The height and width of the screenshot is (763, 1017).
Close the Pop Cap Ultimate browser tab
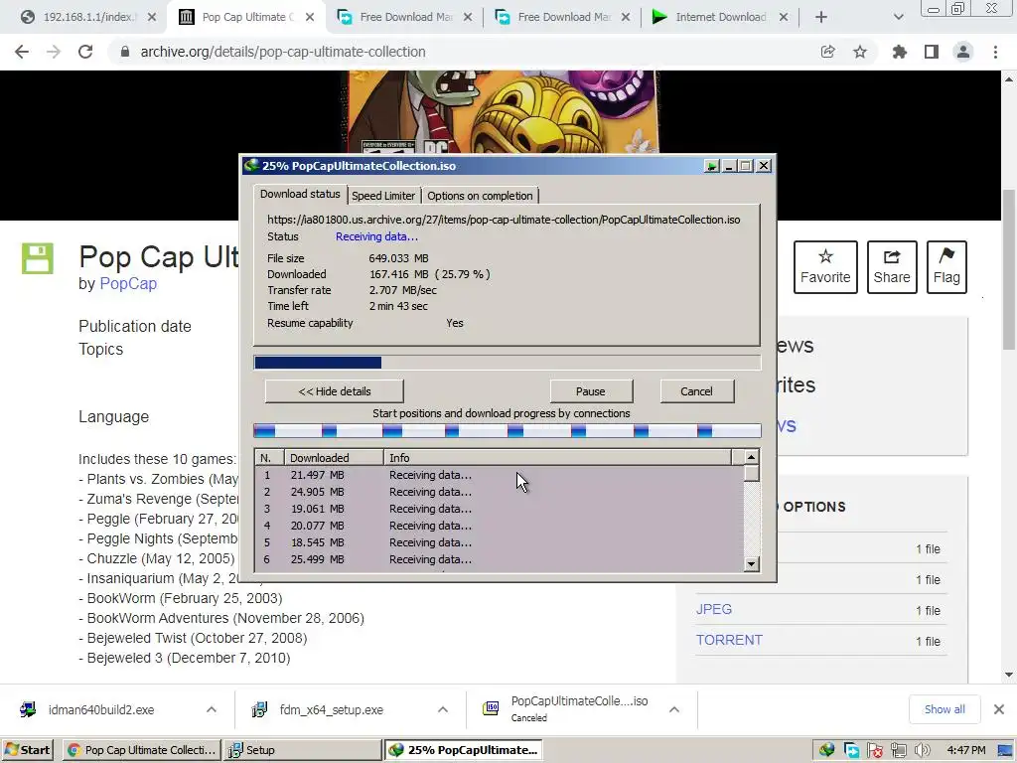coord(310,17)
